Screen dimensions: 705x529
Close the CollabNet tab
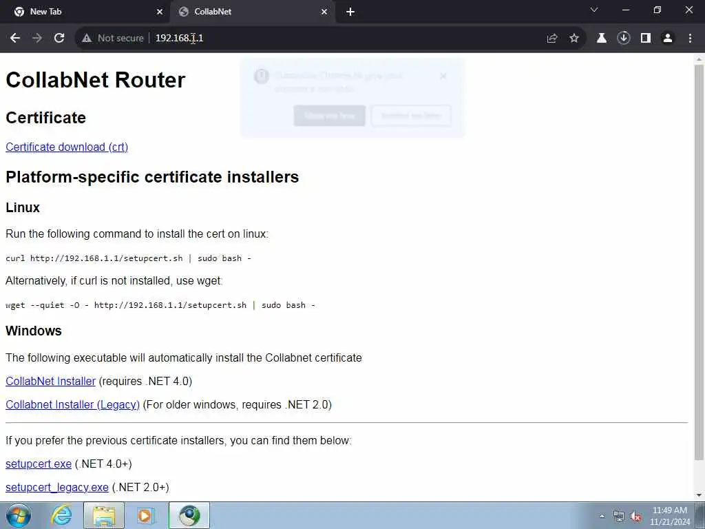click(324, 12)
